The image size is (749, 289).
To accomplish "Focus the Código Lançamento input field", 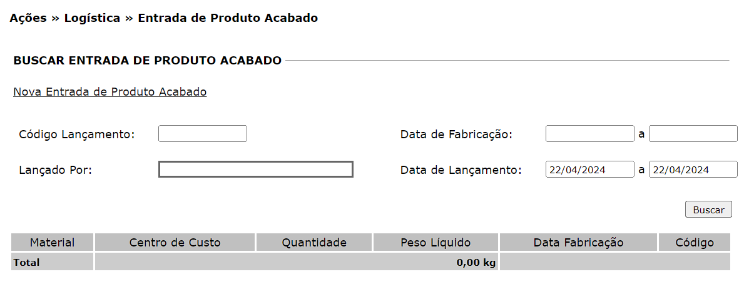I will pos(203,134).
